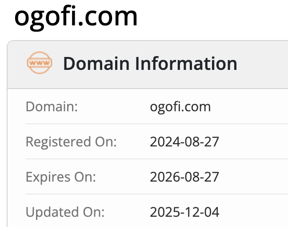288x227 pixels.
Task: Click the orange www globe icon
Action: (40, 64)
